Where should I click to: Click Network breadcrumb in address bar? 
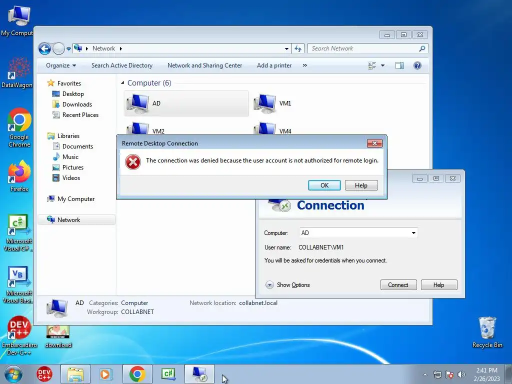[x=103, y=48]
